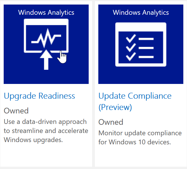Screen dimensions: 187x169
Task: Select the Windows Analytics label above Upgrade Readiness
Action: 46,12
